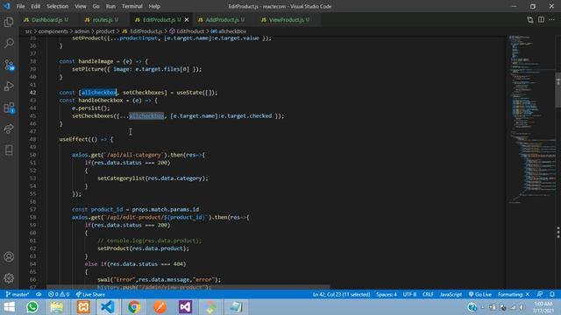561x315 pixels.
Task: Click the master branch indicator in status bar
Action: point(18,294)
